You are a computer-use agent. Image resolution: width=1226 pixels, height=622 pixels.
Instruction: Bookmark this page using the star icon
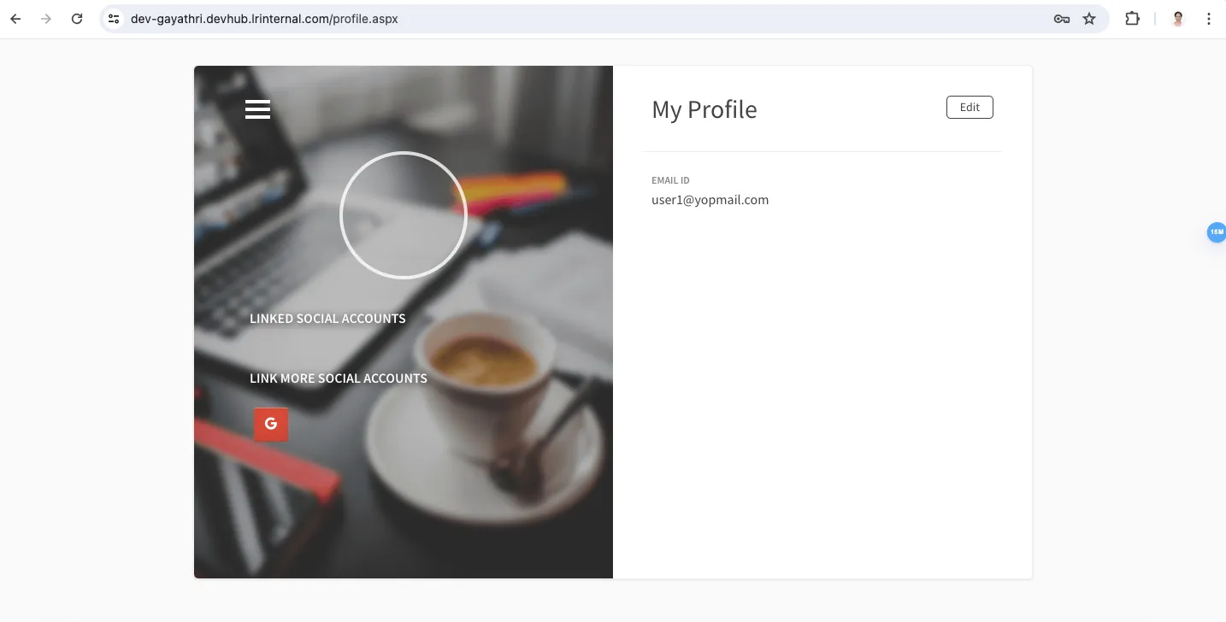[1090, 18]
